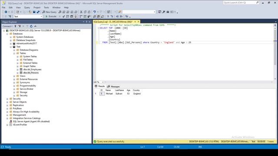Toggle auto-hide pin on Object Explorer
The width and height of the screenshot is (278, 156).
click(86, 22)
